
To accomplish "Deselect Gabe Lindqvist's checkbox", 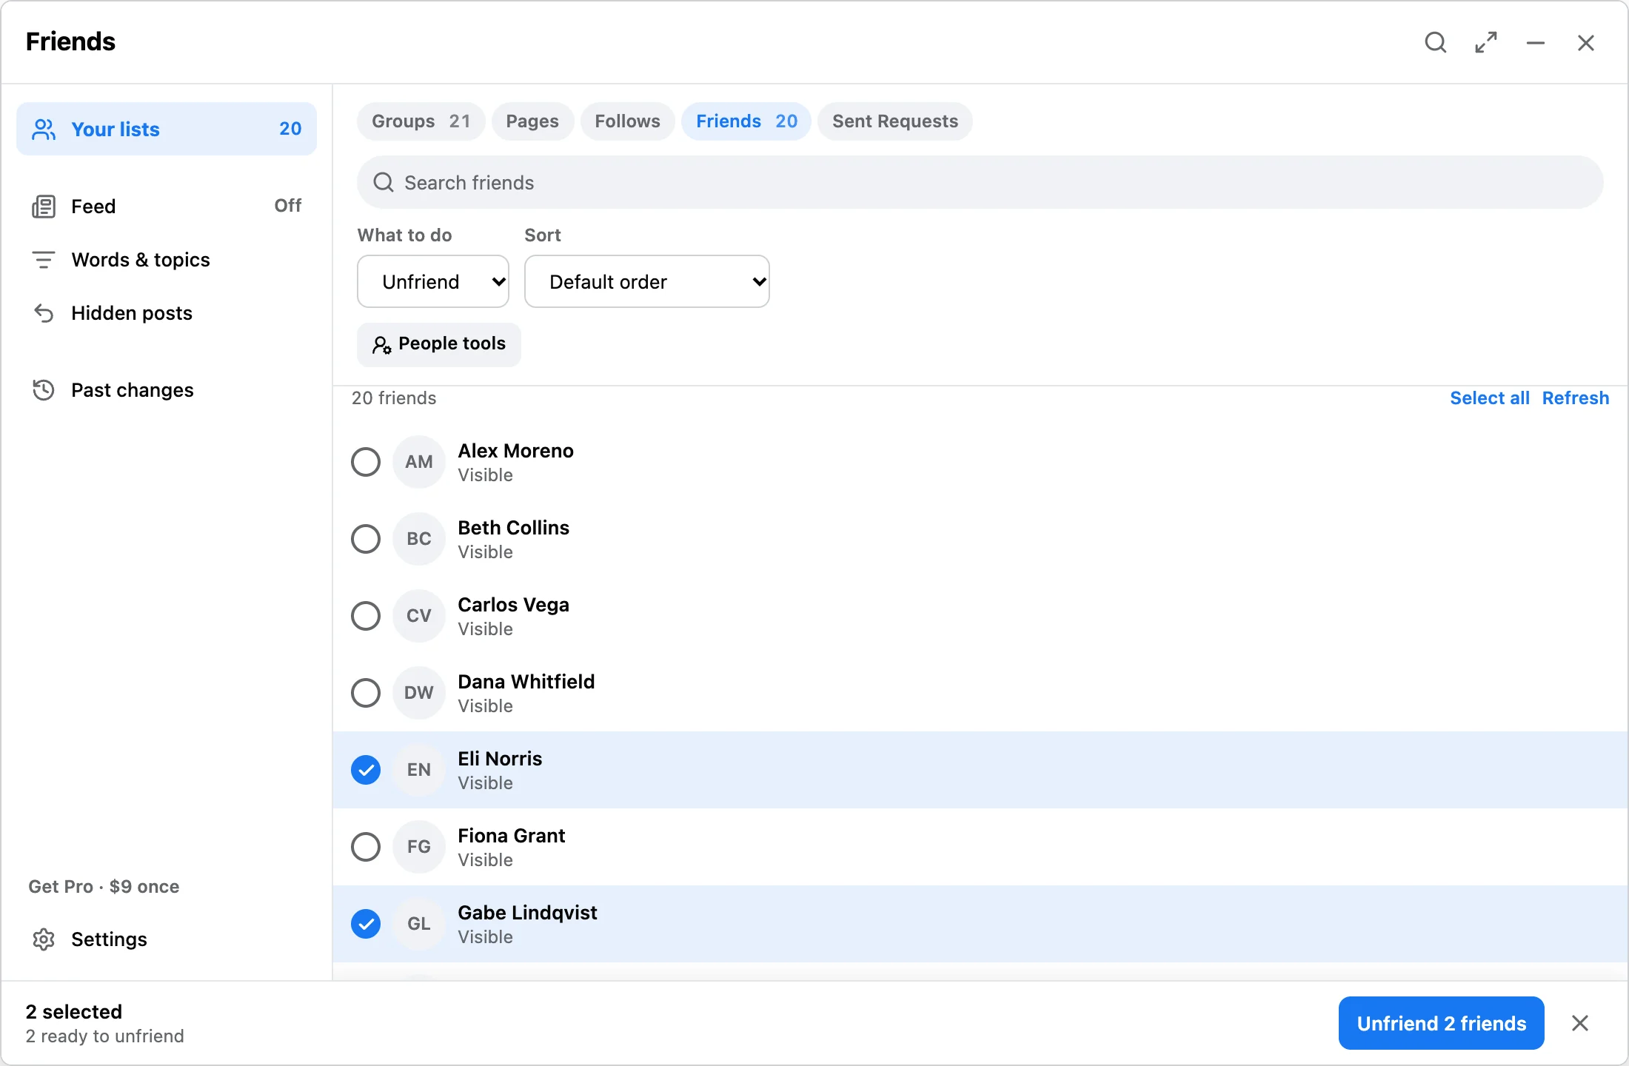I will pyautogui.click(x=366, y=924).
